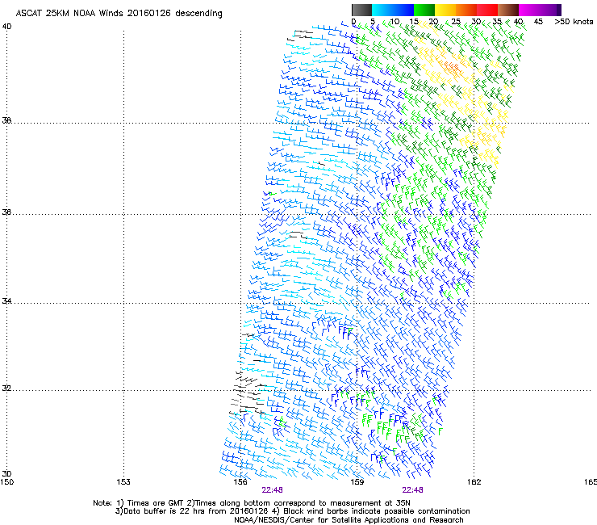
Task: Choose the yellow 20-25 knots legend segment
Action: pos(445,10)
